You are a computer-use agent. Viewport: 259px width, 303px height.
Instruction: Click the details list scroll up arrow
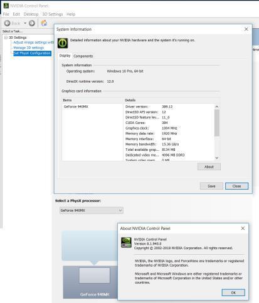pyautogui.click(x=217, y=106)
